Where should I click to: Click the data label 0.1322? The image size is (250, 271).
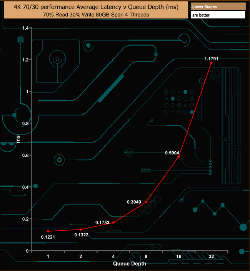[x=81, y=235]
